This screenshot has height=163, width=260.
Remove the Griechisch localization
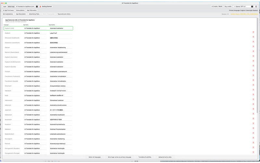[253, 85]
